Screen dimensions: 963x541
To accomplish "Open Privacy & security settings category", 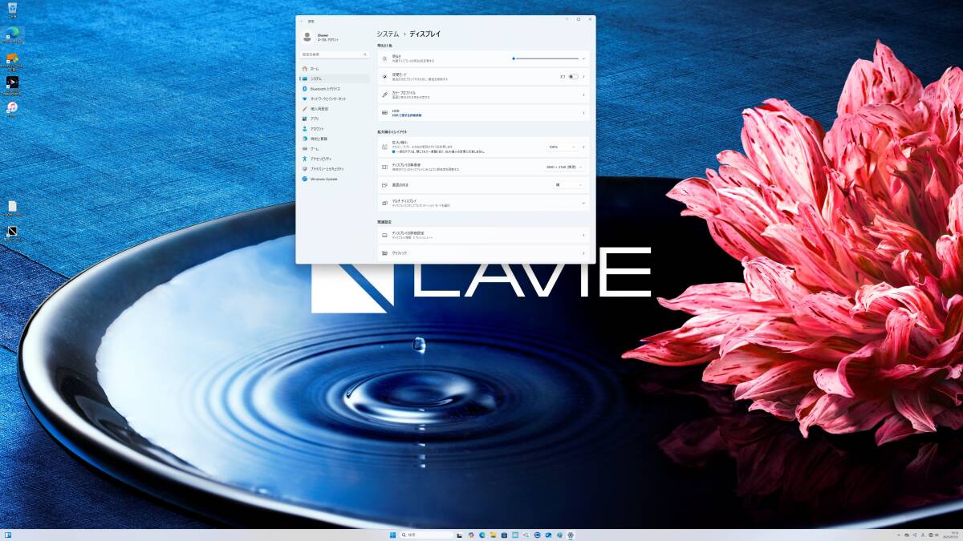I will (334, 169).
